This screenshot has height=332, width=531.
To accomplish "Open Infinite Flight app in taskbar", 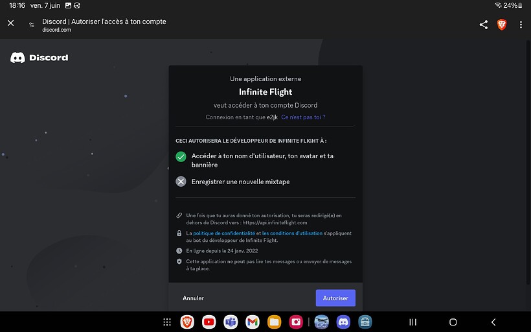I will [x=321, y=322].
